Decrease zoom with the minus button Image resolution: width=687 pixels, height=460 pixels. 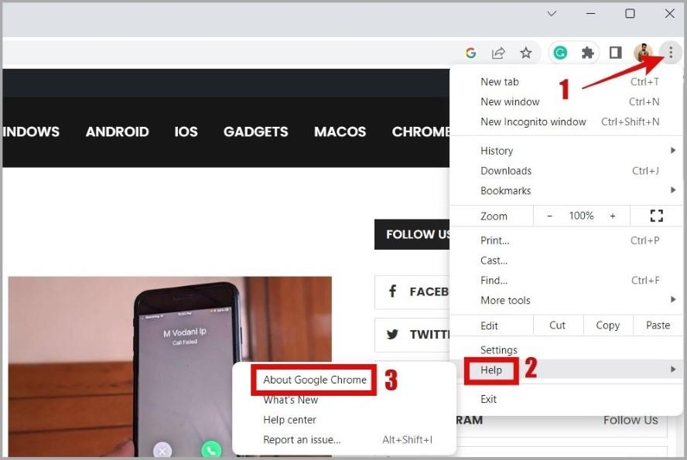point(549,216)
